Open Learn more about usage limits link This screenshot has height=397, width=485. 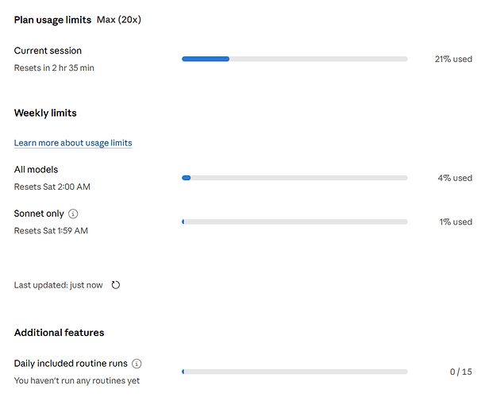tap(73, 143)
